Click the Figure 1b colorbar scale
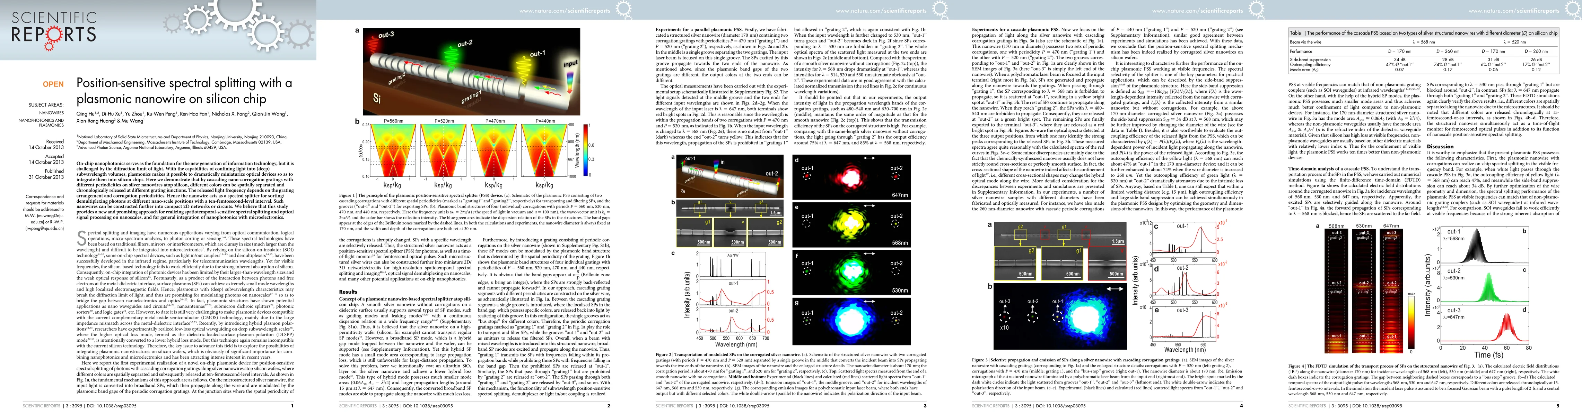The height and width of the screenshot is (415, 1582). point(585,150)
